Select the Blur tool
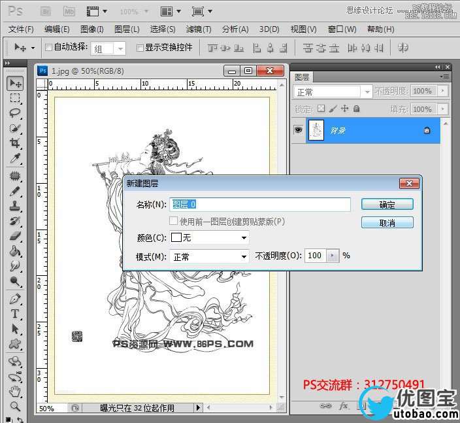Screen dimensions: 460x423 (x=15, y=266)
